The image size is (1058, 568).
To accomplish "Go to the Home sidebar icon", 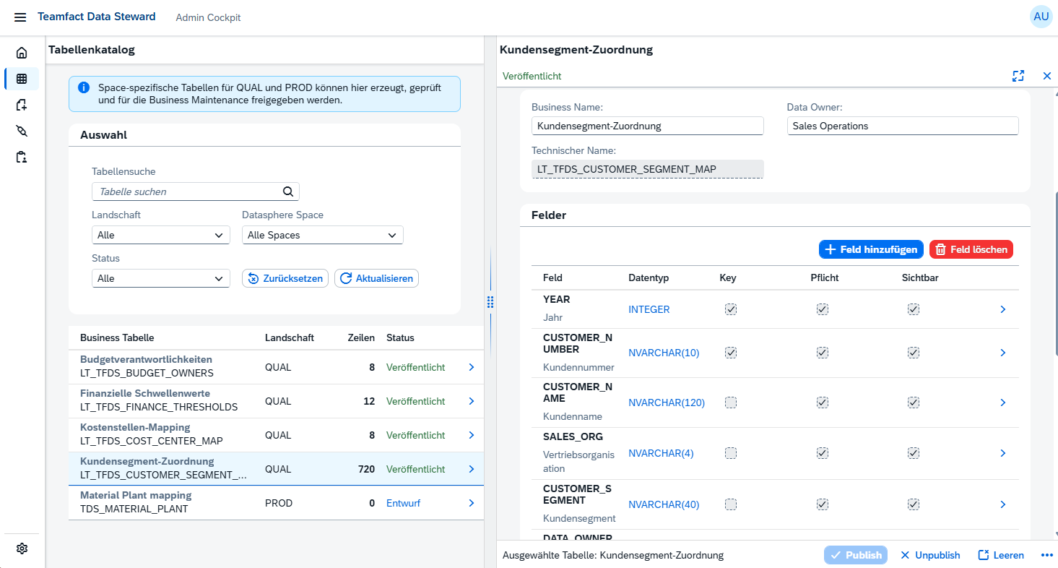I will pyautogui.click(x=22, y=53).
